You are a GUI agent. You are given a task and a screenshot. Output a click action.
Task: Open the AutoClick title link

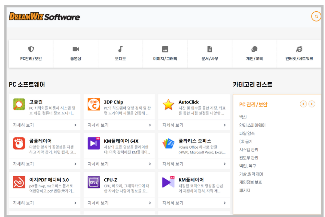coord(189,102)
